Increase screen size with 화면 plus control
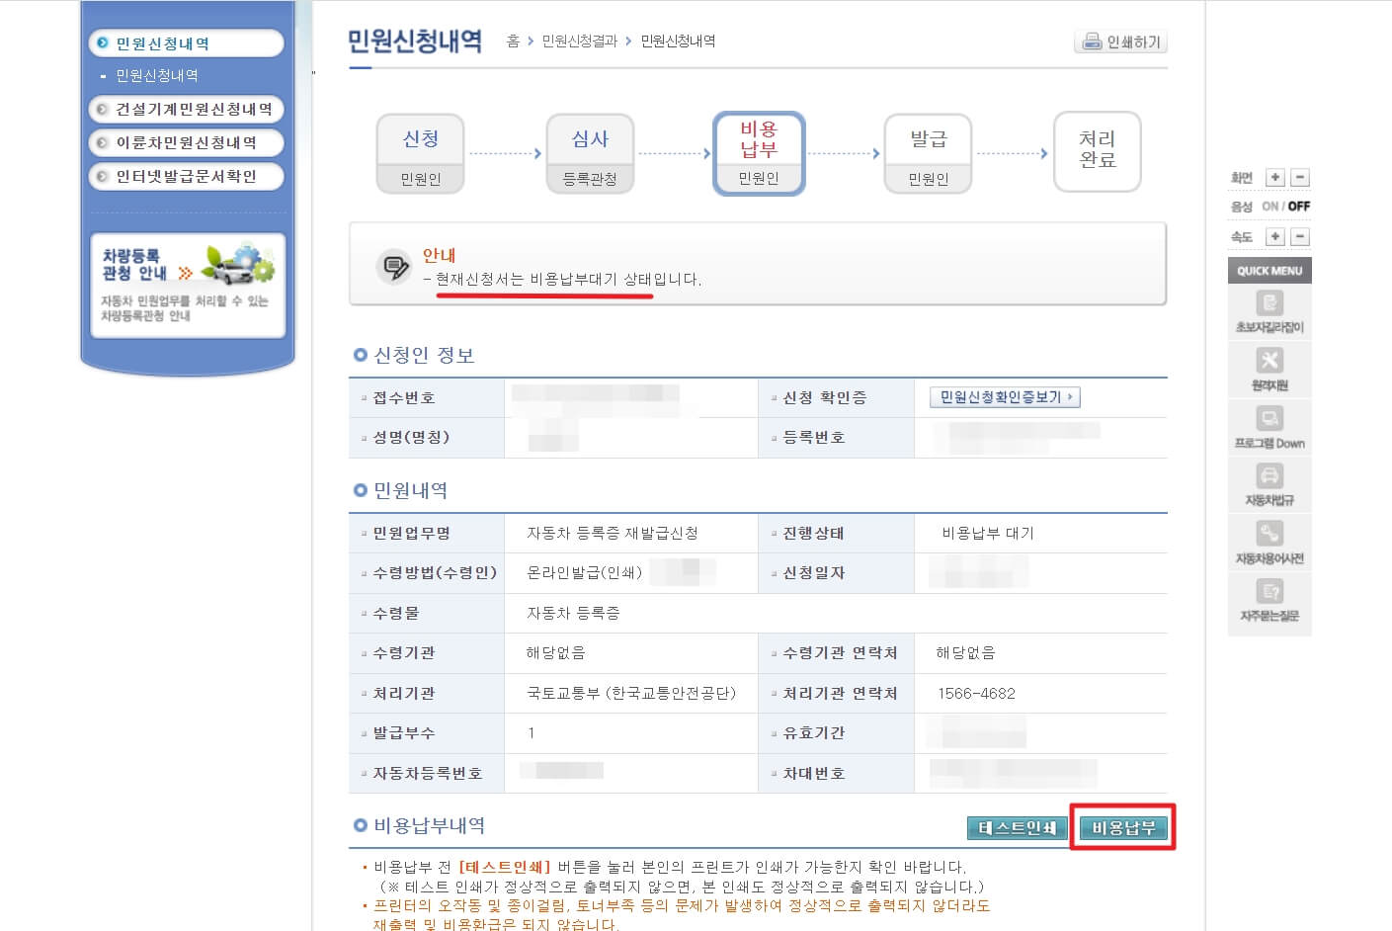Screen dimensions: 1392x931 click(x=1275, y=176)
